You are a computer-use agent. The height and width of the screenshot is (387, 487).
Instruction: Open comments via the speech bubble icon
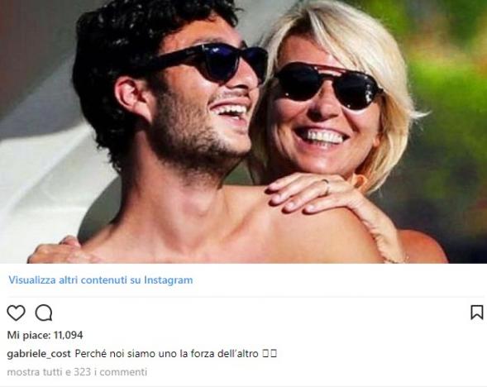44,313
